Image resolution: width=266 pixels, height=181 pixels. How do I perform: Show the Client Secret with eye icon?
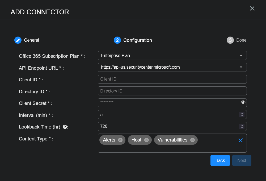(x=243, y=102)
